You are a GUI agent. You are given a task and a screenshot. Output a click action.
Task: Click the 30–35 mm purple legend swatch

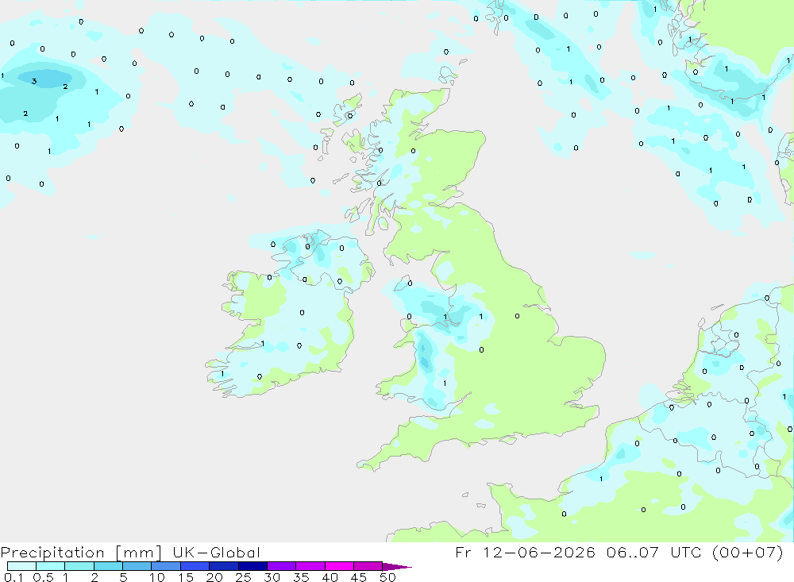pyautogui.click(x=282, y=566)
